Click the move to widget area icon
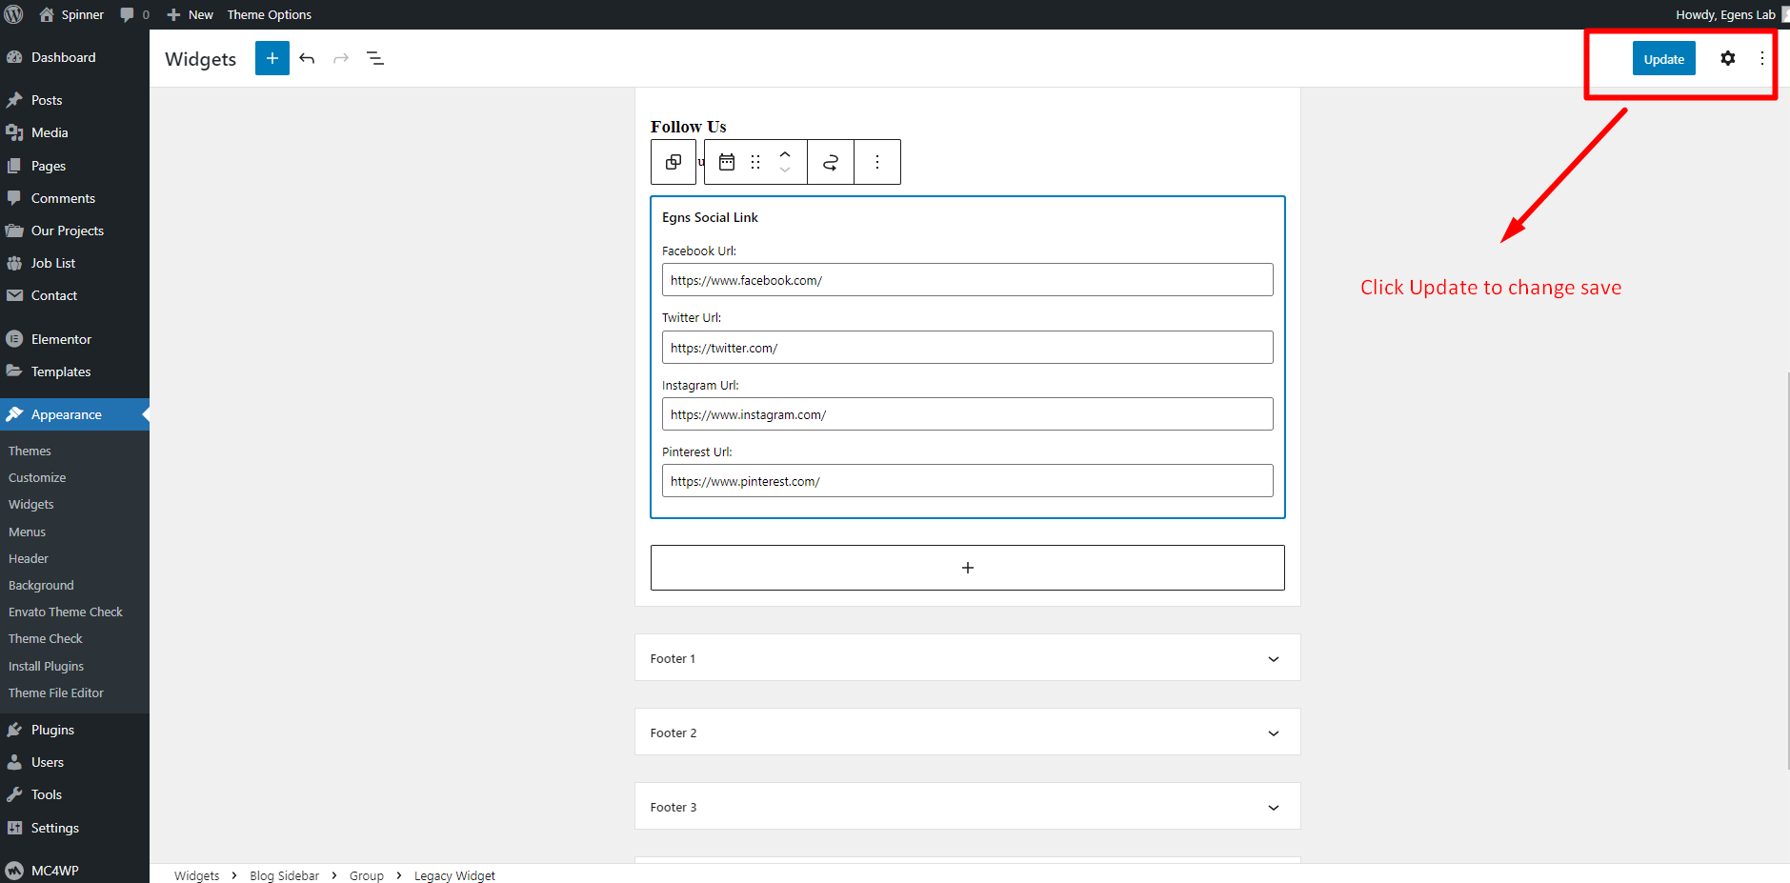Viewport: 1790px width, 883px height. click(x=831, y=162)
